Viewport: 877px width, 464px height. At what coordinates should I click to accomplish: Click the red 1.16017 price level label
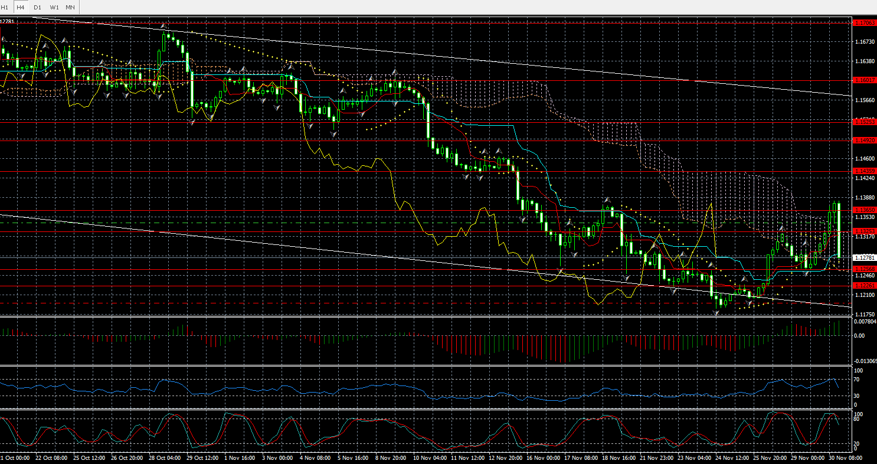coord(865,80)
